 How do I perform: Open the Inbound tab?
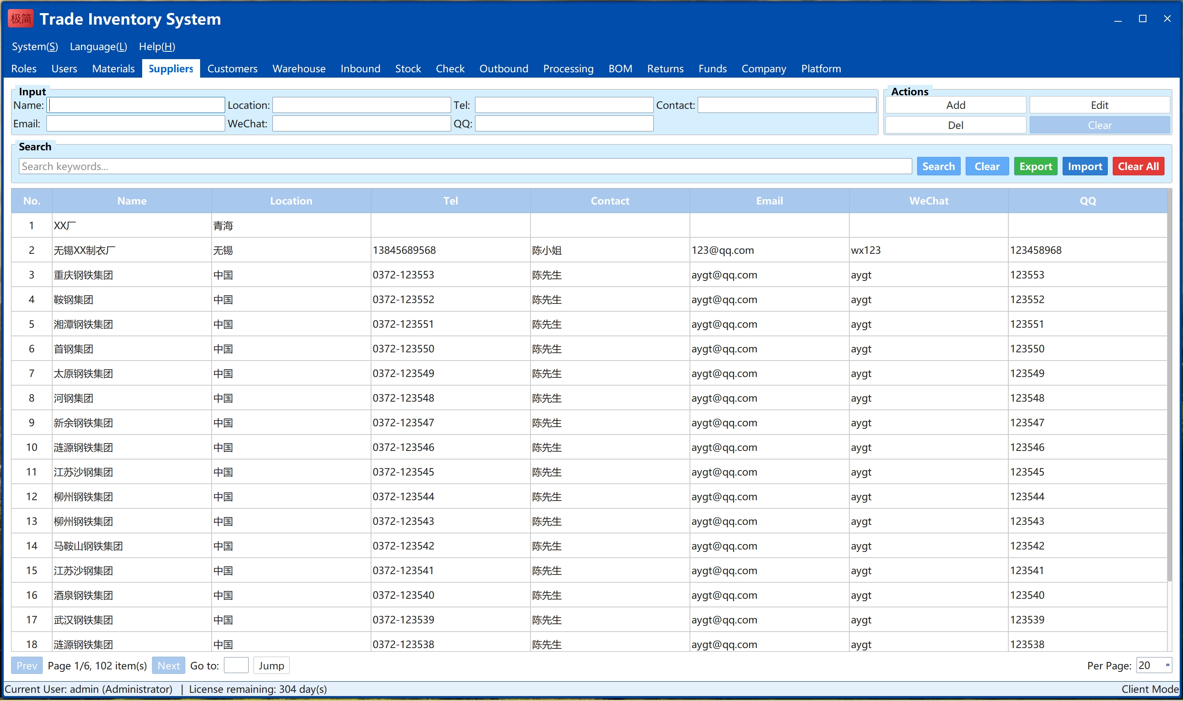point(360,69)
